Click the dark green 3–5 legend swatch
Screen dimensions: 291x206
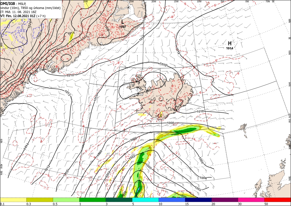119,200
